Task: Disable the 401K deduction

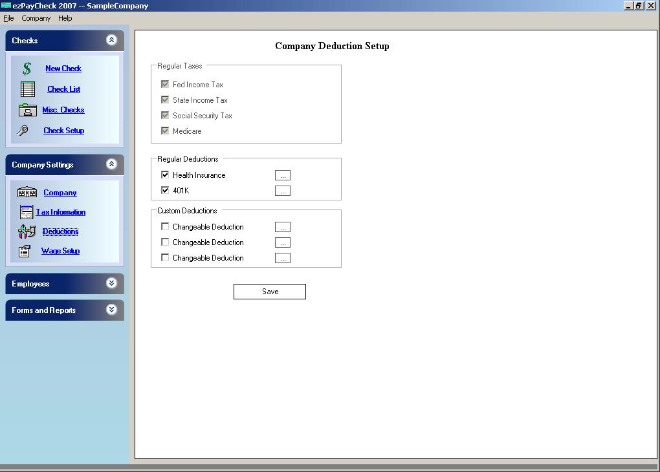Action: [165, 189]
